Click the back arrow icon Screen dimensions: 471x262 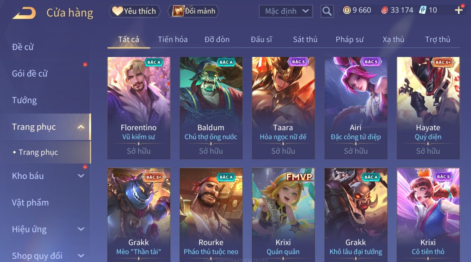(24, 13)
